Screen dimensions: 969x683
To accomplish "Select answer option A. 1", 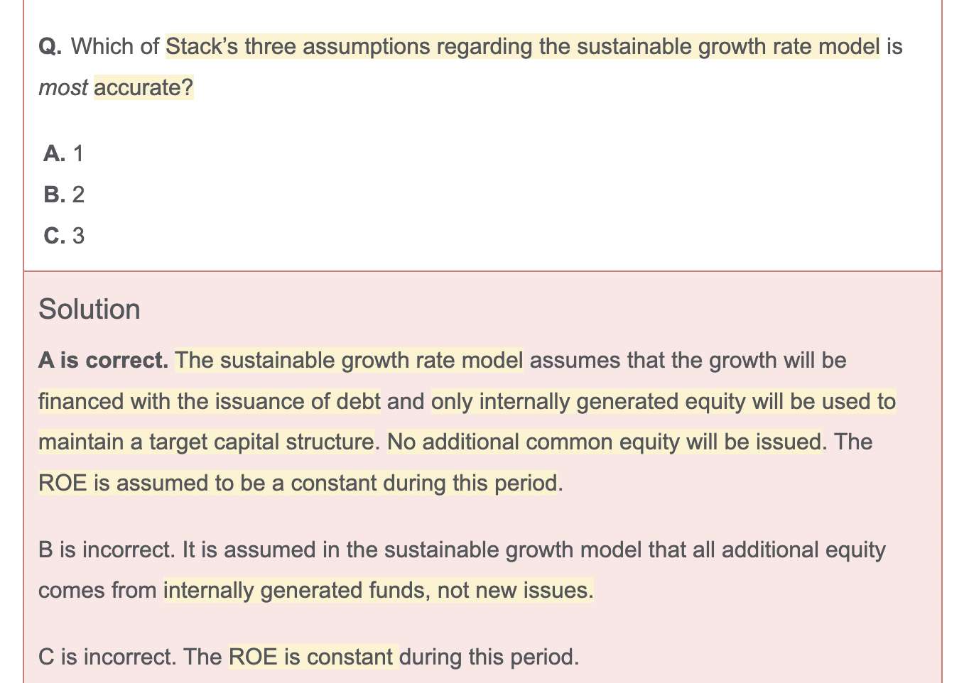I will click(x=63, y=153).
